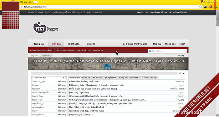Click the bookmark star in address bar
The width and height of the screenshot is (219, 117).
tap(201, 7)
